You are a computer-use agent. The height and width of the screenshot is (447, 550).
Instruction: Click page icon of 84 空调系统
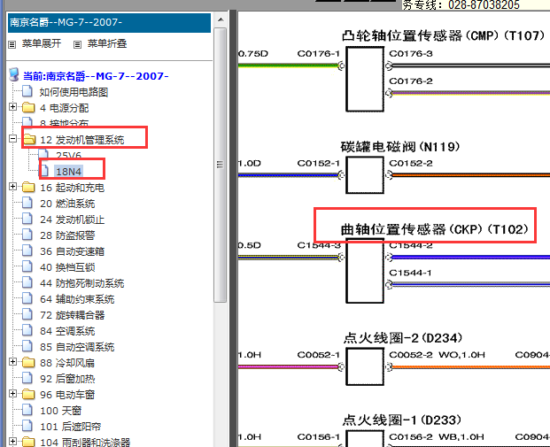pos(27,330)
